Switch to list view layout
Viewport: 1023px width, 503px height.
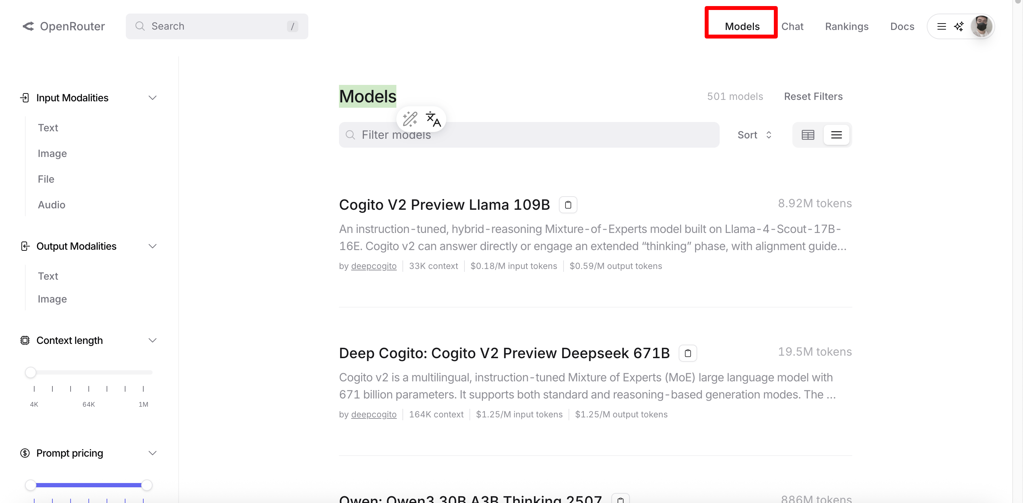836,135
